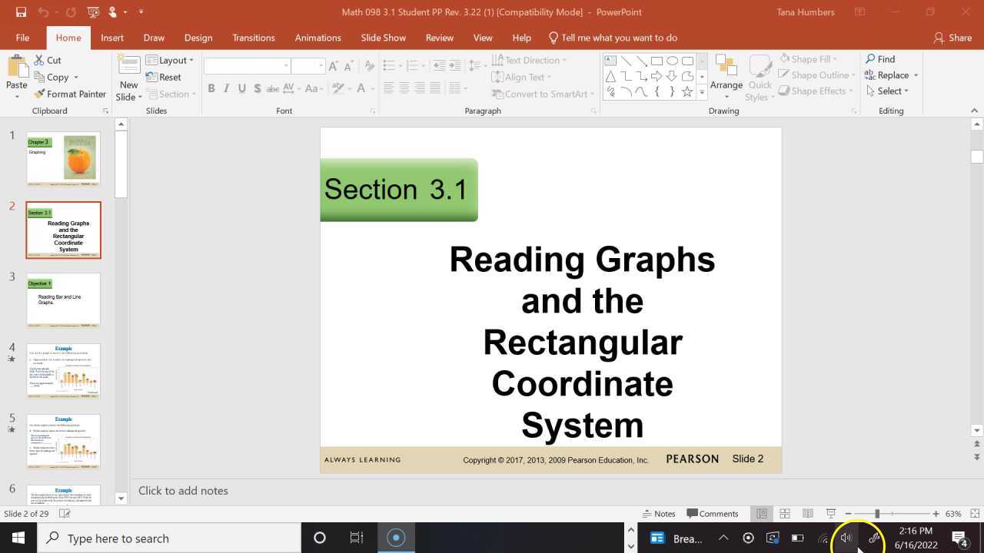Open Comments from the status bar
Image resolution: width=984 pixels, height=553 pixels.
713,513
